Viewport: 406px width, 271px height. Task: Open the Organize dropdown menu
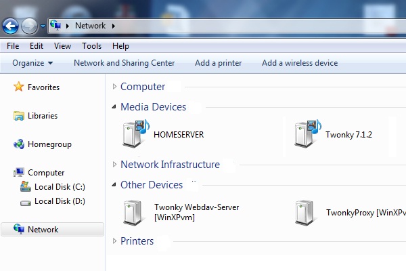point(32,63)
